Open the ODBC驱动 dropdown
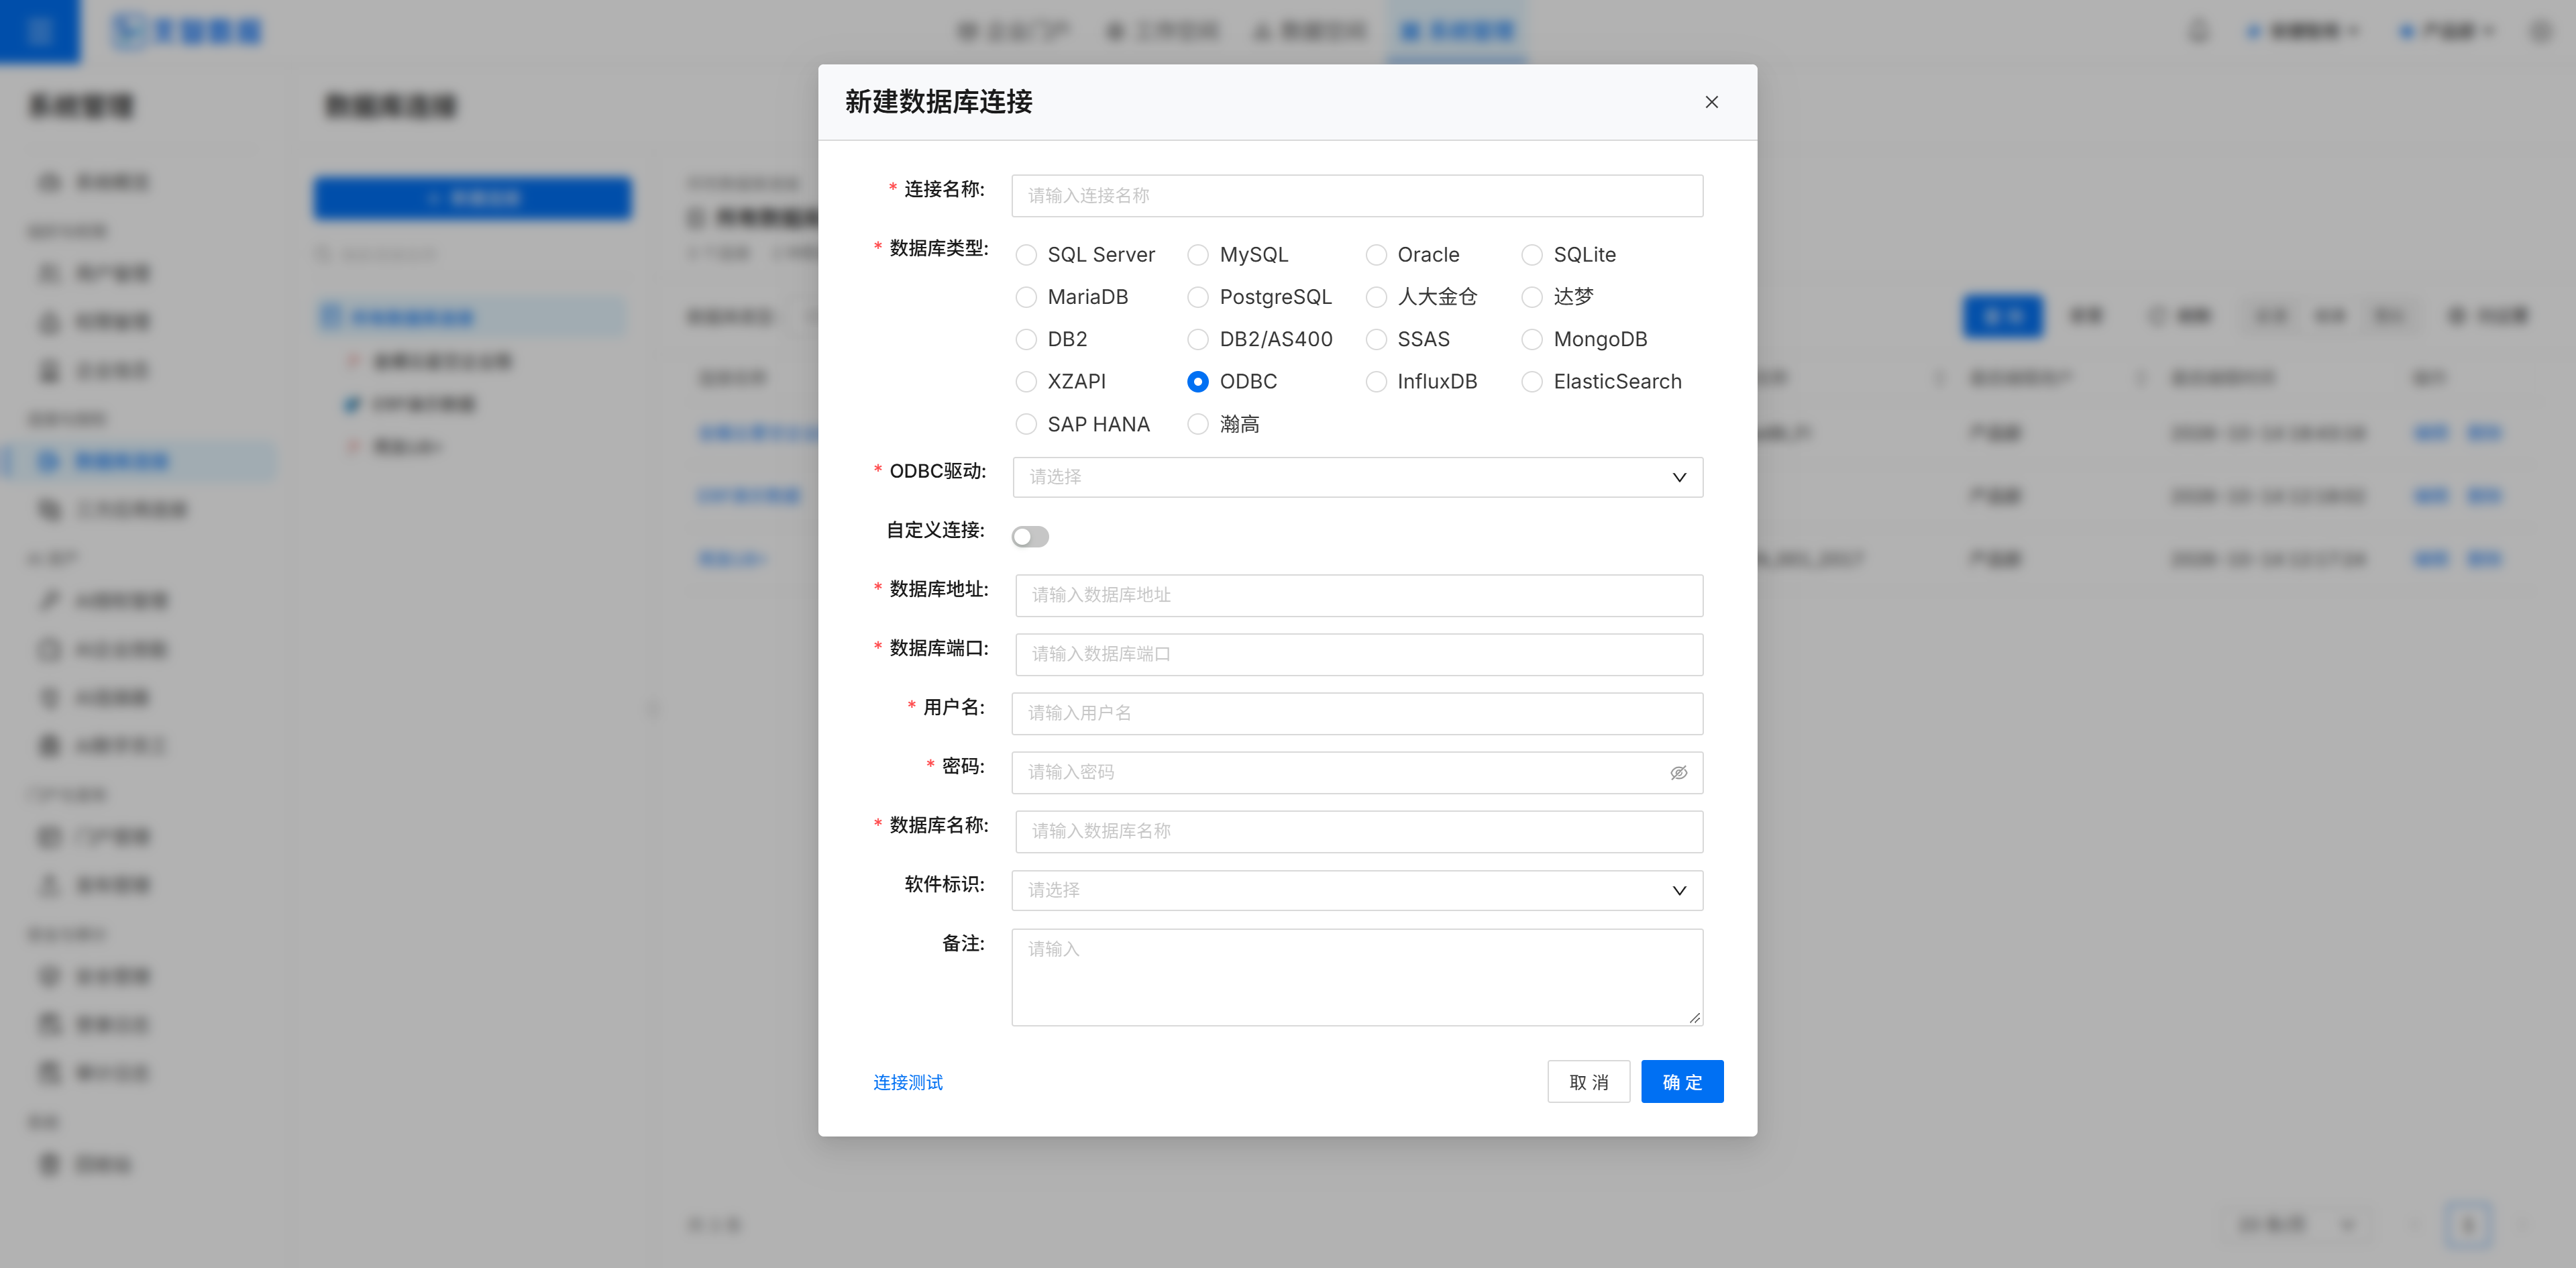 pos(1357,477)
